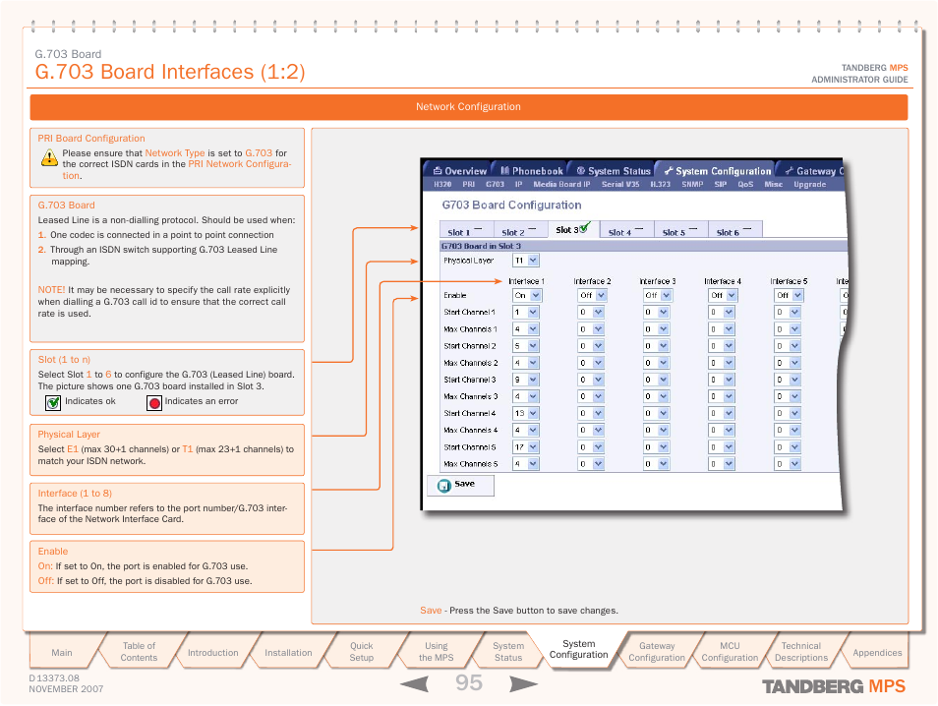Open Interface 2 Enable dropdown
Screen dimensions: 938x706
point(592,295)
